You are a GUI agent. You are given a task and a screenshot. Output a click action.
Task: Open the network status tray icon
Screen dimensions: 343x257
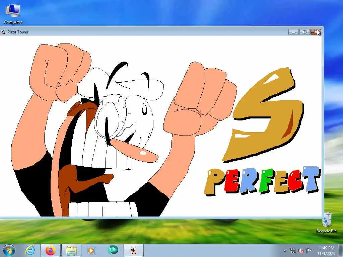click(293, 251)
